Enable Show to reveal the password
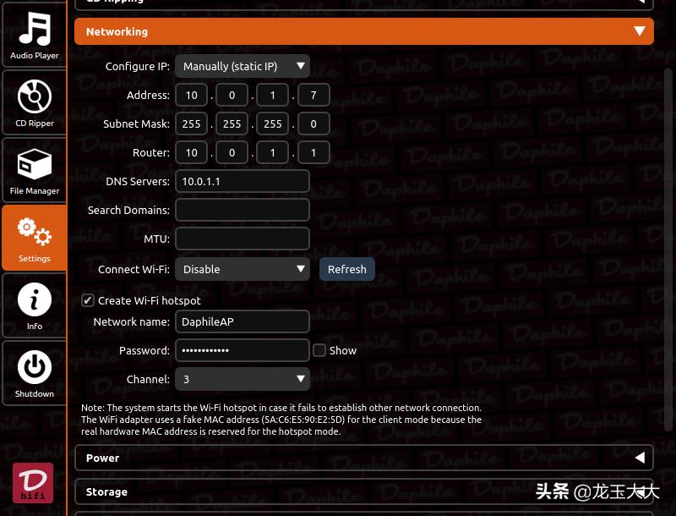This screenshot has width=676, height=516. click(x=319, y=350)
